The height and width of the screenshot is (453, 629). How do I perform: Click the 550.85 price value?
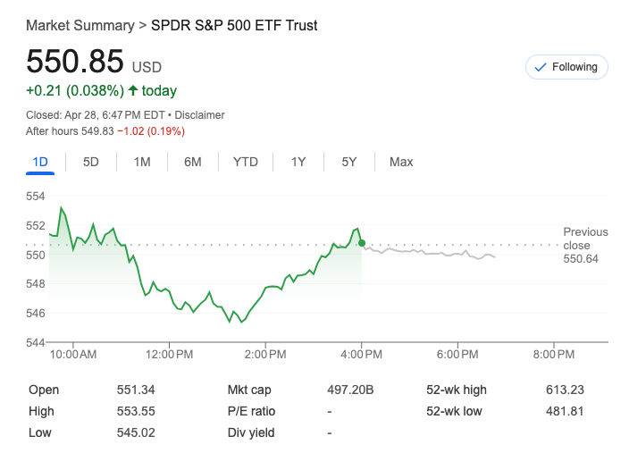[75, 61]
